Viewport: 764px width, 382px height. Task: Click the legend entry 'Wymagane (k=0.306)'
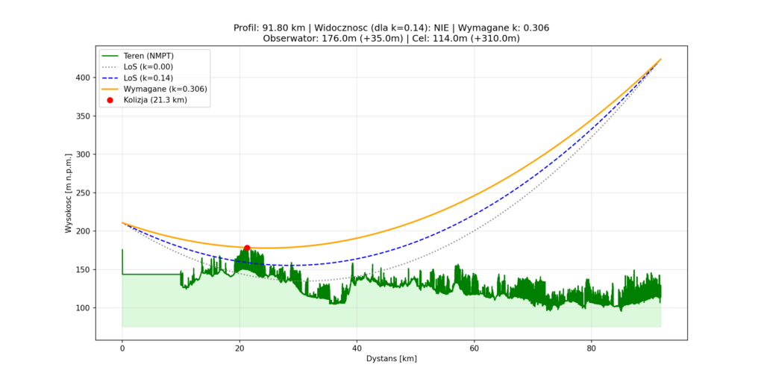pyautogui.click(x=155, y=90)
